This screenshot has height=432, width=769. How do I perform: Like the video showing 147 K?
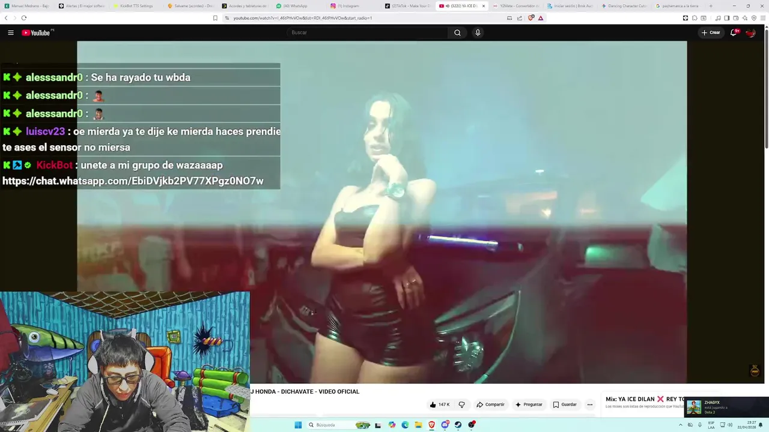pyautogui.click(x=440, y=404)
